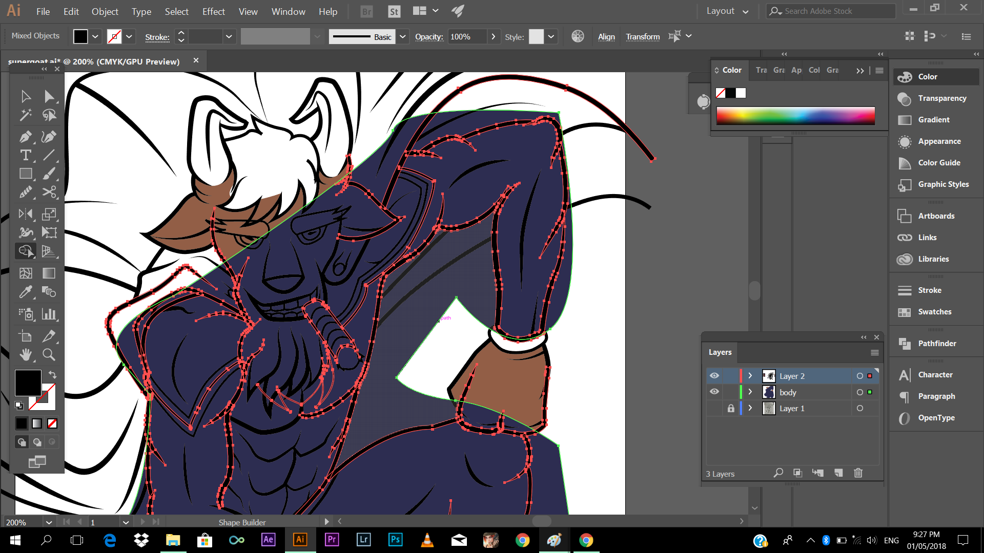Select the Scissors tool
The image size is (984, 553).
(49, 192)
